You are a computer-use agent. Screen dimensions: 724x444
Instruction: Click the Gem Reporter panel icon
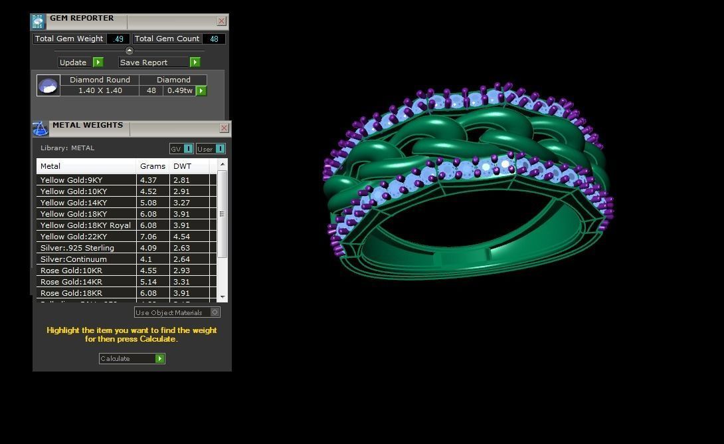[38, 21]
